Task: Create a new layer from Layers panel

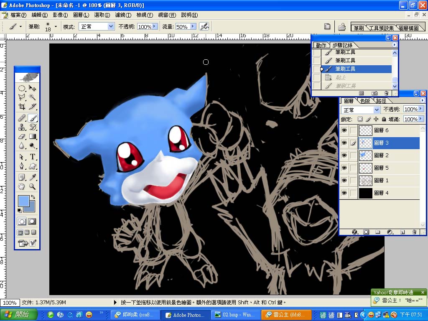Action: 402,232
